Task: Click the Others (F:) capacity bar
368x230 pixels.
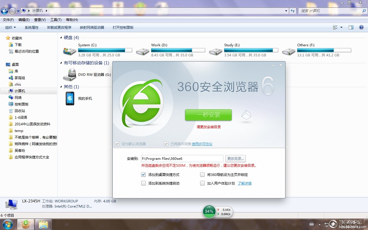Action: pos(324,50)
